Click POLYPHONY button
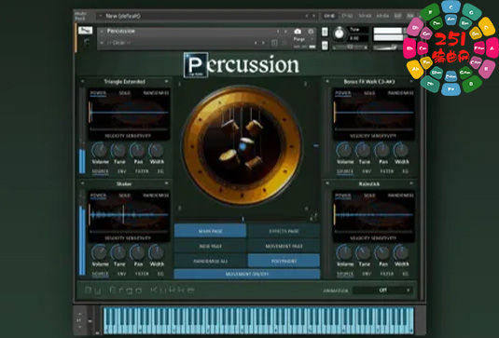The width and height of the screenshot is (499, 338). point(284,261)
